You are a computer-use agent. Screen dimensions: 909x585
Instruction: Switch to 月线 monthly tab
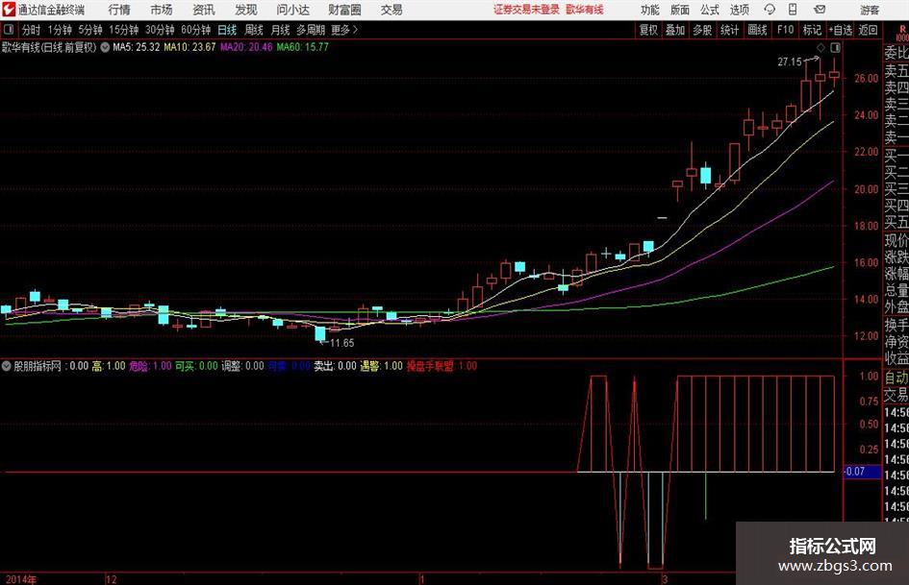point(280,30)
